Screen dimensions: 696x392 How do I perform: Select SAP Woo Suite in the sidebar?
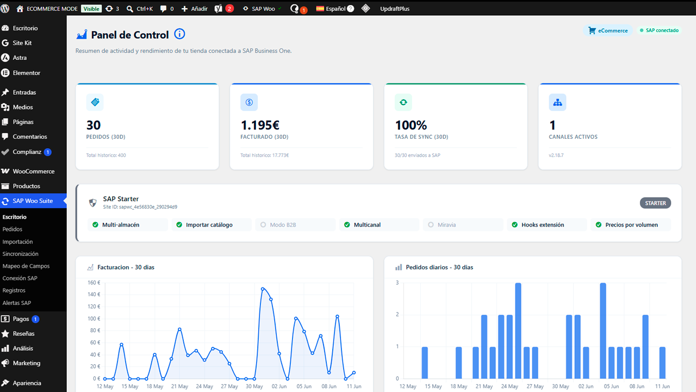(x=33, y=201)
